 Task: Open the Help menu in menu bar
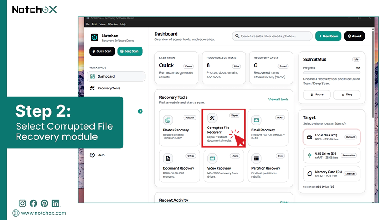click(x=123, y=25)
